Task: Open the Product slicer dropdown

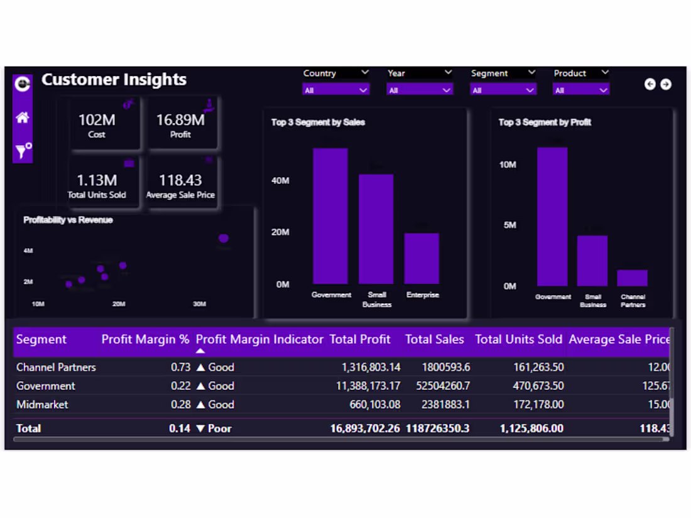Action: 581,90
